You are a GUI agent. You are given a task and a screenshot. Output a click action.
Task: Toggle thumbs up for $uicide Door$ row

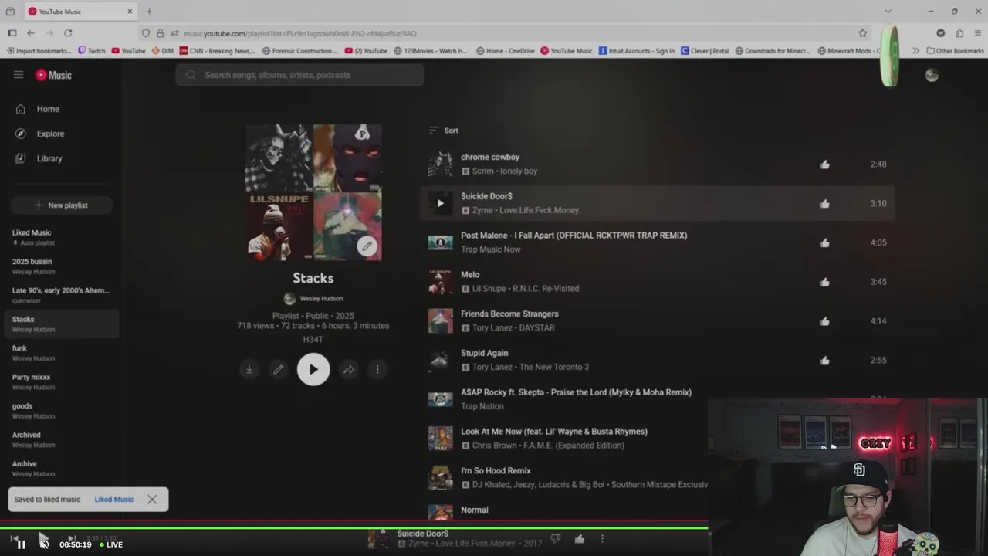824,204
